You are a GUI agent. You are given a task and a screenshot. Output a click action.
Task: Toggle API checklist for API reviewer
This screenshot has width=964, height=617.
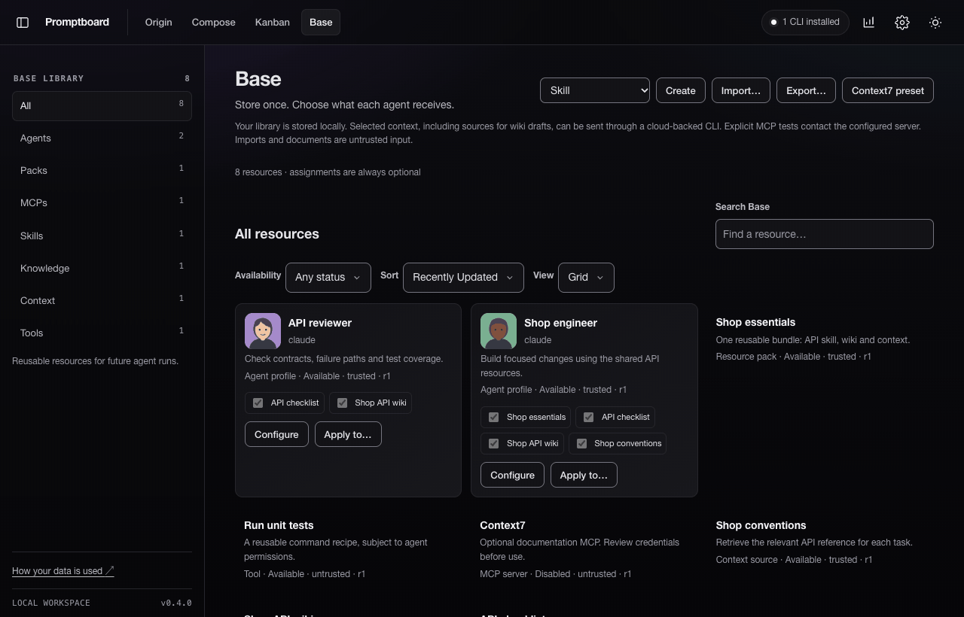tap(258, 403)
